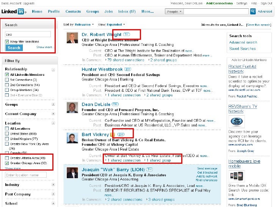
Task: Check Greater Atlanta Area (49) location
Action: pos(7,158)
